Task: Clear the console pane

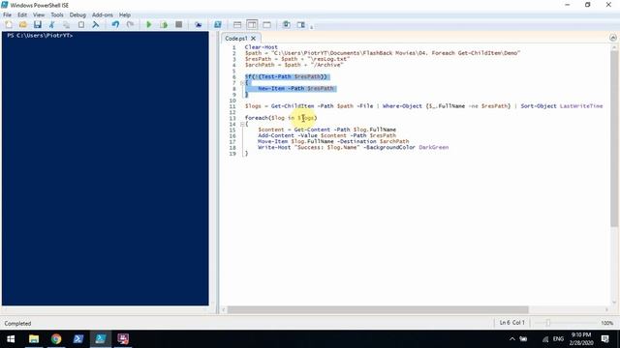Action: [95, 25]
